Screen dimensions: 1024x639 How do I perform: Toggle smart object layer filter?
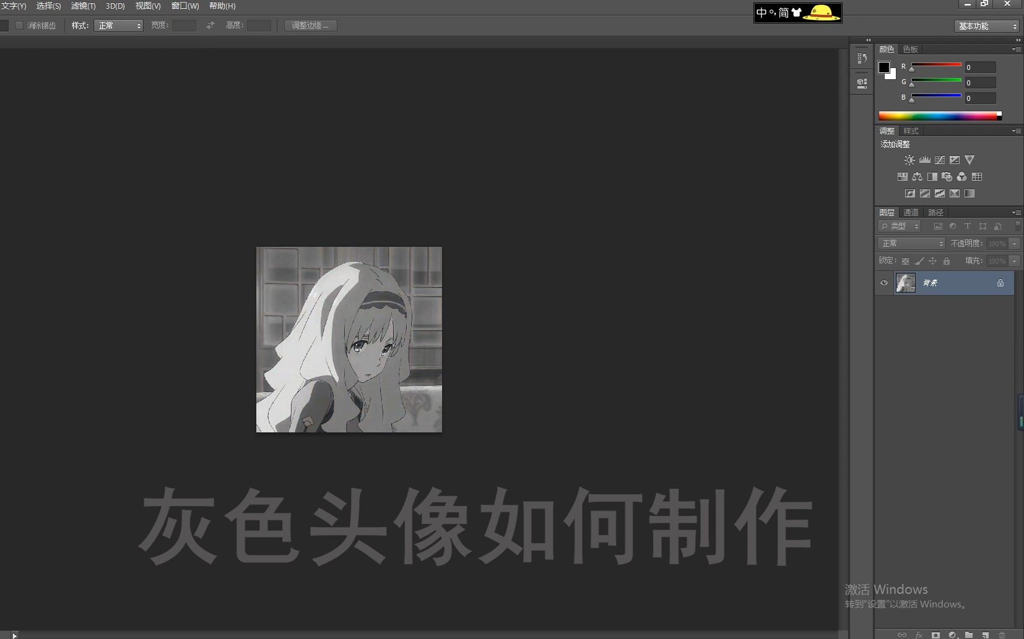point(997,226)
